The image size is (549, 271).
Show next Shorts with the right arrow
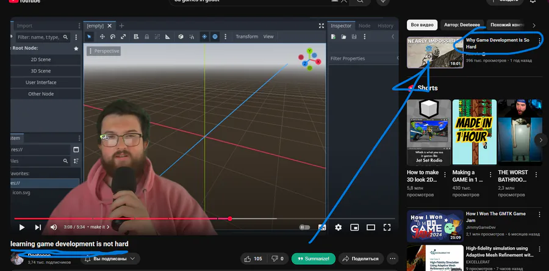point(541,140)
